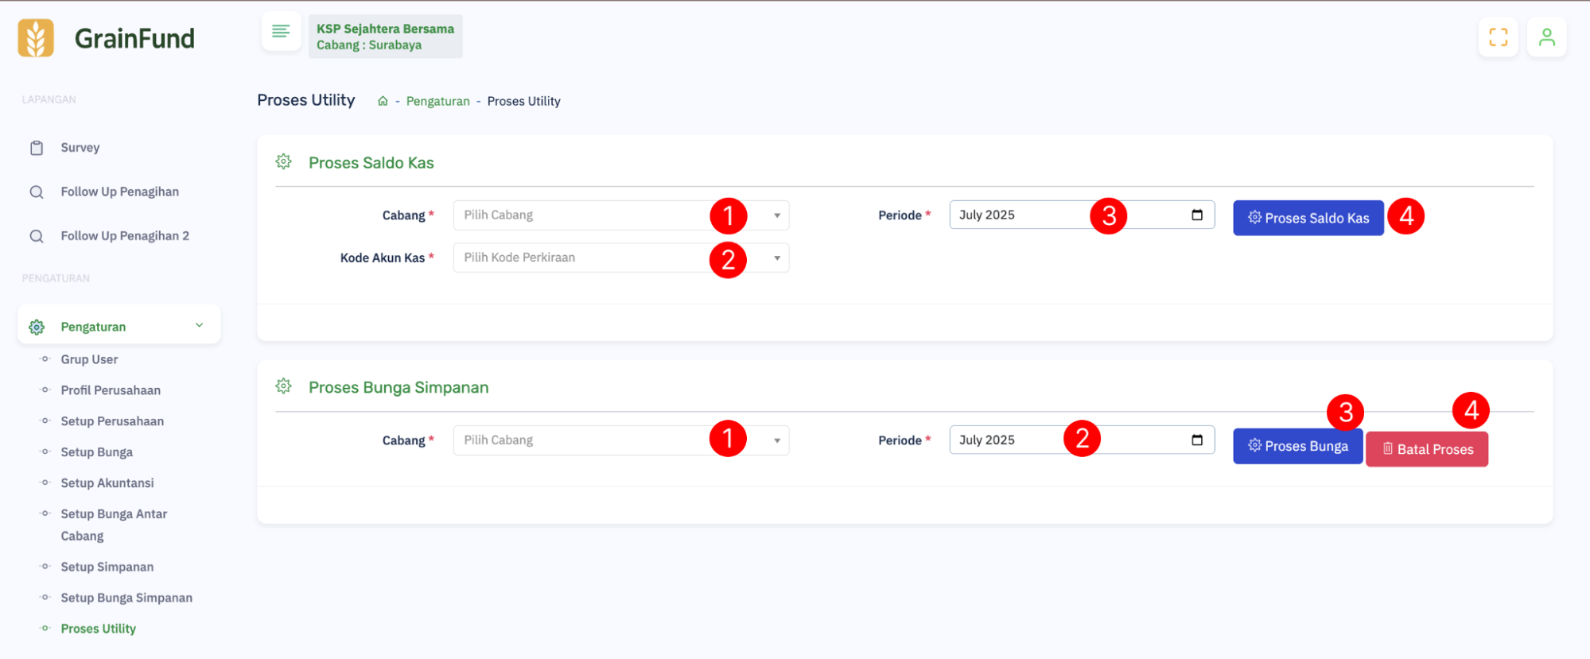Screen dimensions: 1590x659
Task: Click the red Batal Proses button
Action: coord(1427,449)
